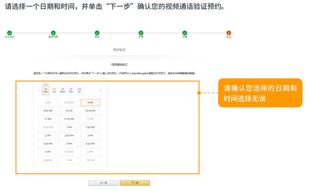Click the greyed-out 6 PM slot
The height and width of the screenshot is (193, 313).
pyautogui.click(x=90, y=152)
